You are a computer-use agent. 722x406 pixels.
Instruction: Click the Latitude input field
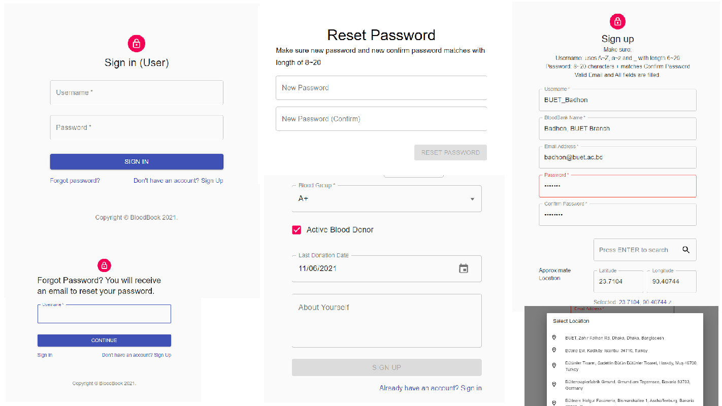[x=618, y=281]
